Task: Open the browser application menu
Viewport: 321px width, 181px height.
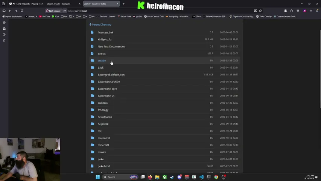Action: (317, 11)
